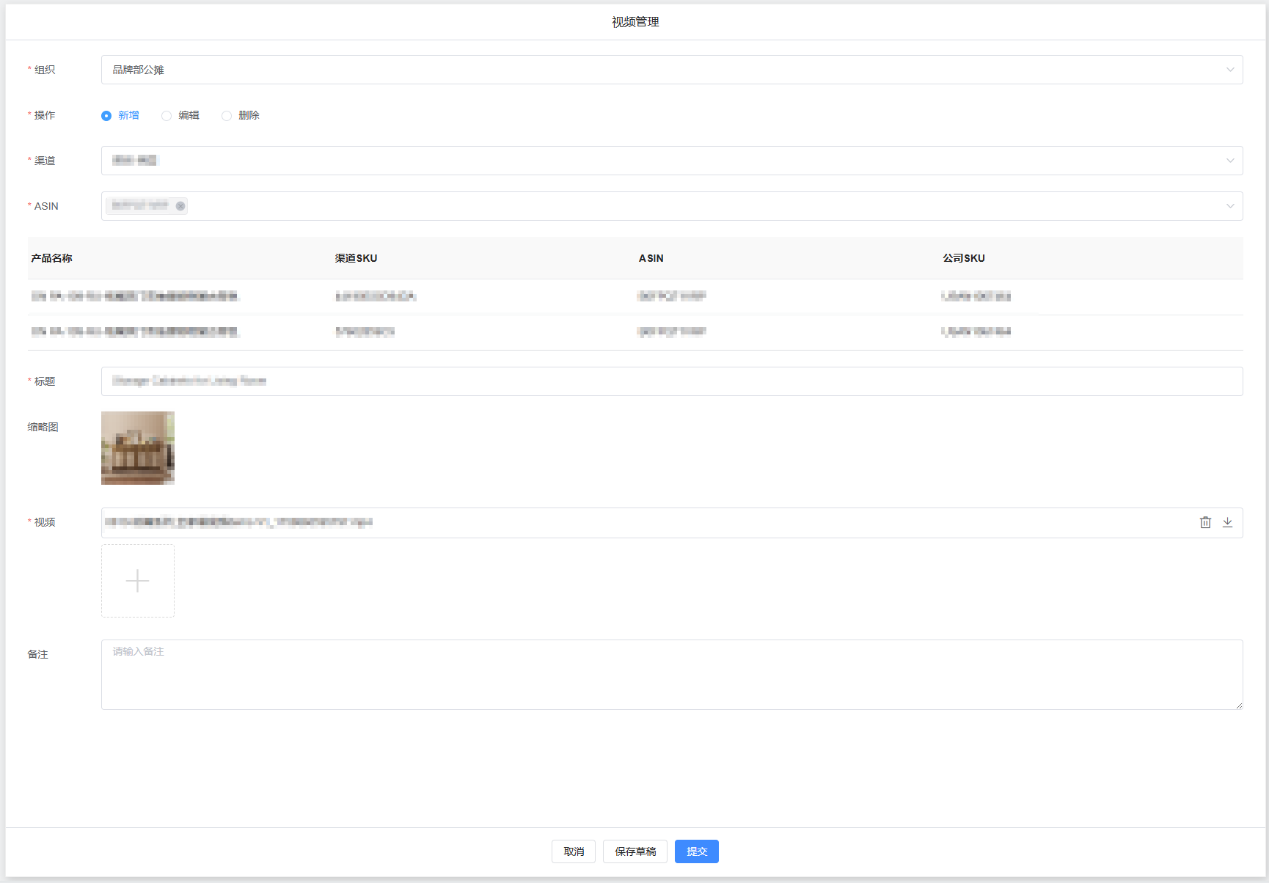Download the uploaded video file

(x=1227, y=522)
